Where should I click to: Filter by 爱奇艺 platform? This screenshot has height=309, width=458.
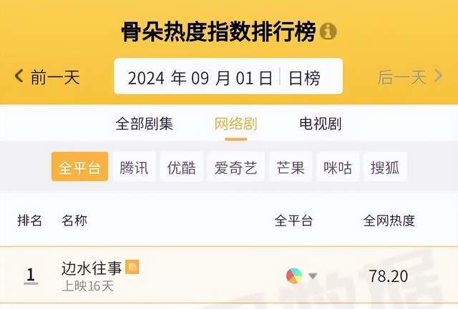[x=236, y=168]
